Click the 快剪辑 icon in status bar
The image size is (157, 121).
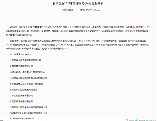pos(127,120)
